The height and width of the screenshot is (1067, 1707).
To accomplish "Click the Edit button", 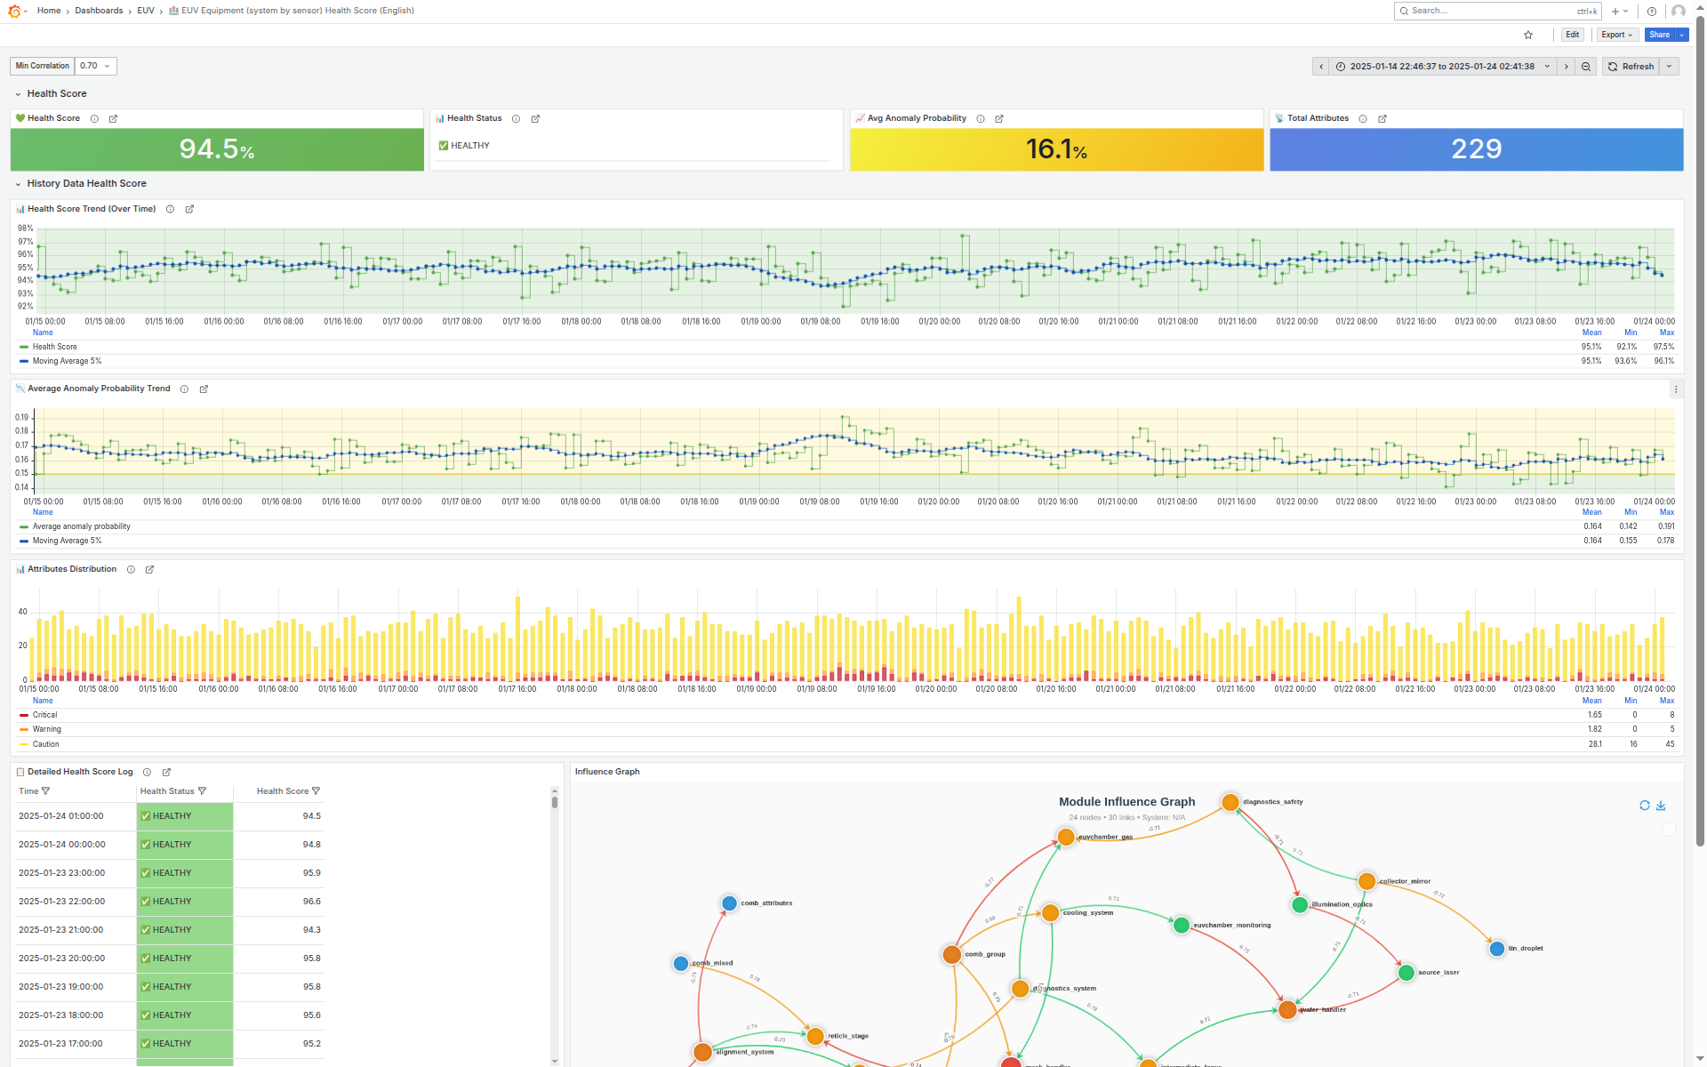I will pos(1572,35).
